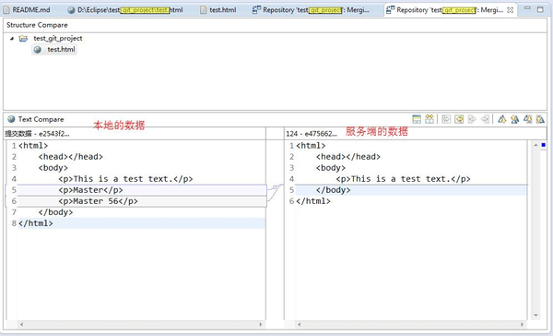Click Copy Current Change from Left to Right
553x336 pixels.
[x=472, y=119]
